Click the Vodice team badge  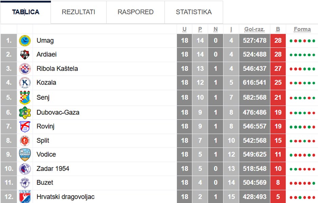[x=25, y=155]
